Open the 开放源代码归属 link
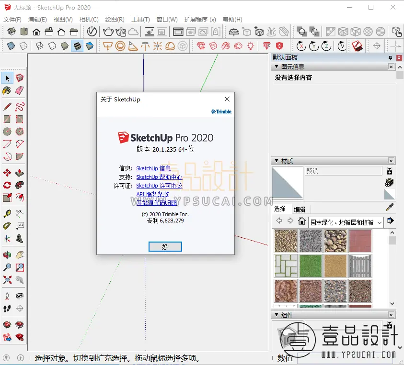Image resolution: width=404 pixels, height=365 pixels. (x=157, y=203)
